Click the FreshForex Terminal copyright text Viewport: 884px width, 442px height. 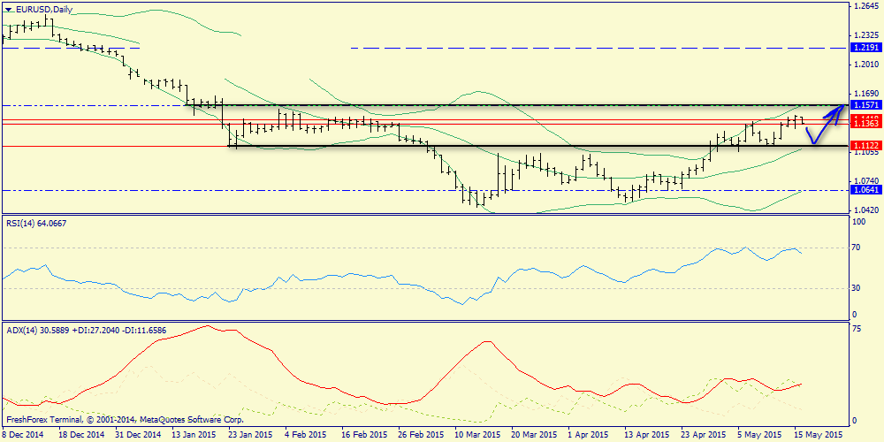click(x=124, y=419)
